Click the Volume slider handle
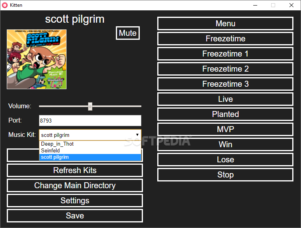The image size is (301, 228). [90, 106]
